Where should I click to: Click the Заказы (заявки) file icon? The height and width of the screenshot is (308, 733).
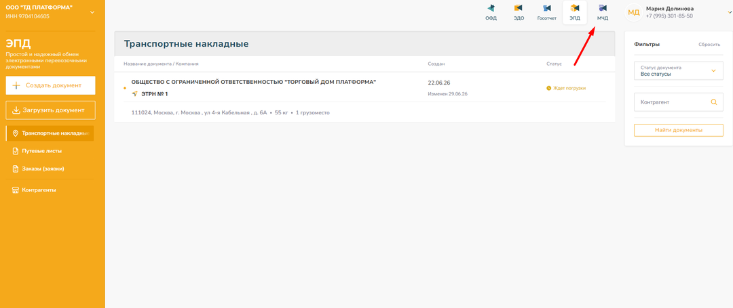(x=16, y=169)
